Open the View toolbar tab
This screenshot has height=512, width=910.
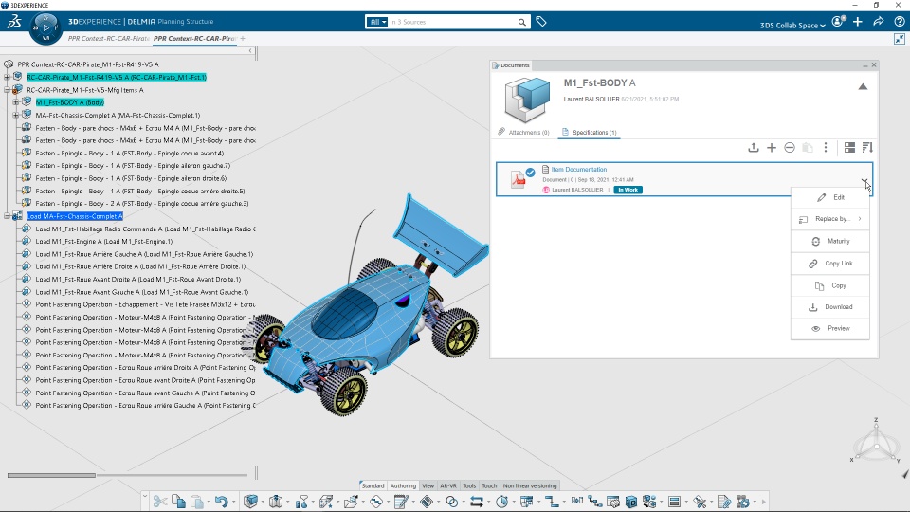click(x=428, y=485)
